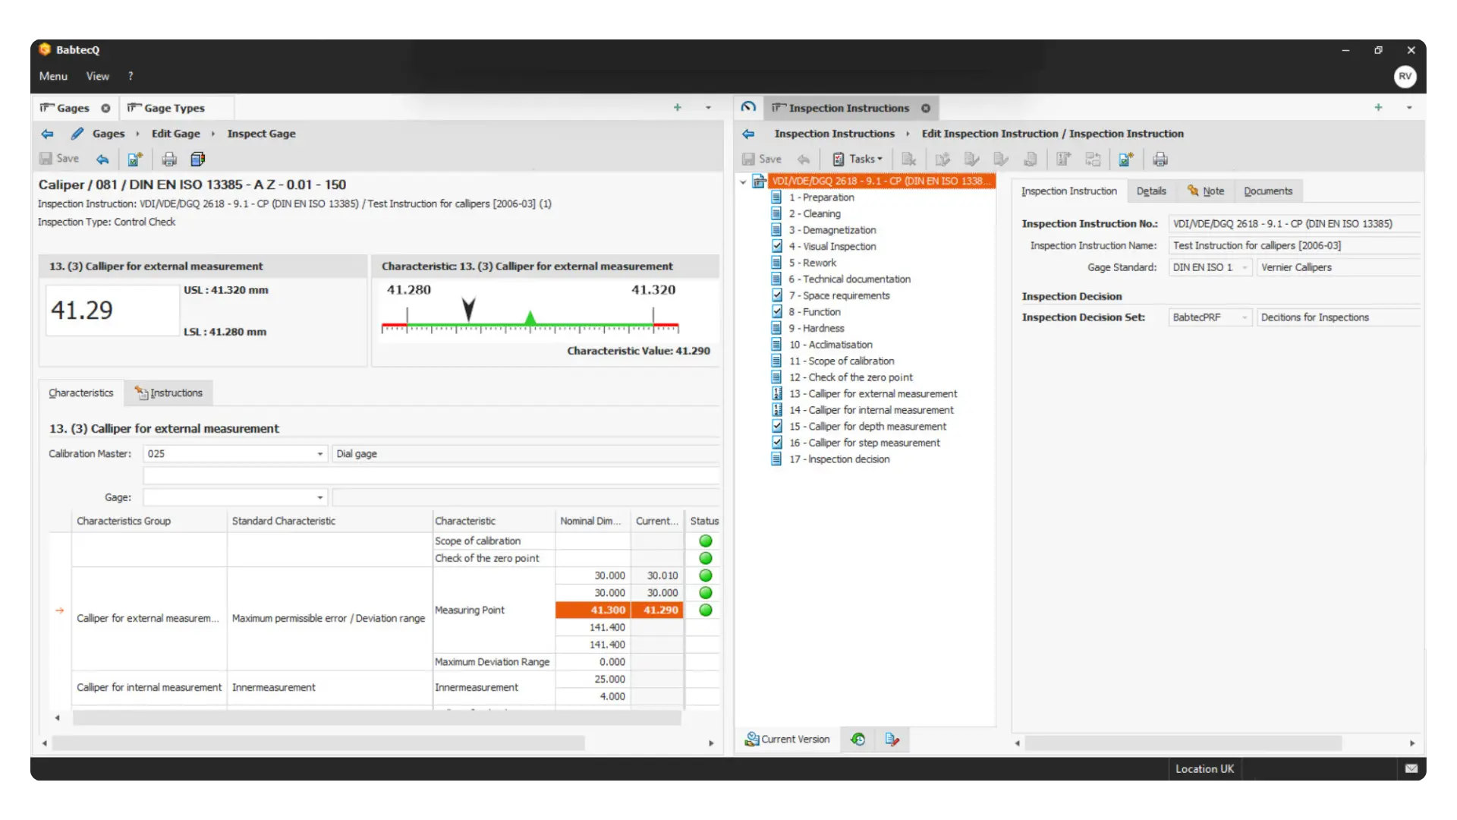Image resolution: width=1457 pixels, height=820 pixels.
Task: Click the new task icon in Inspect Gage toolbar
Action: coord(135,159)
